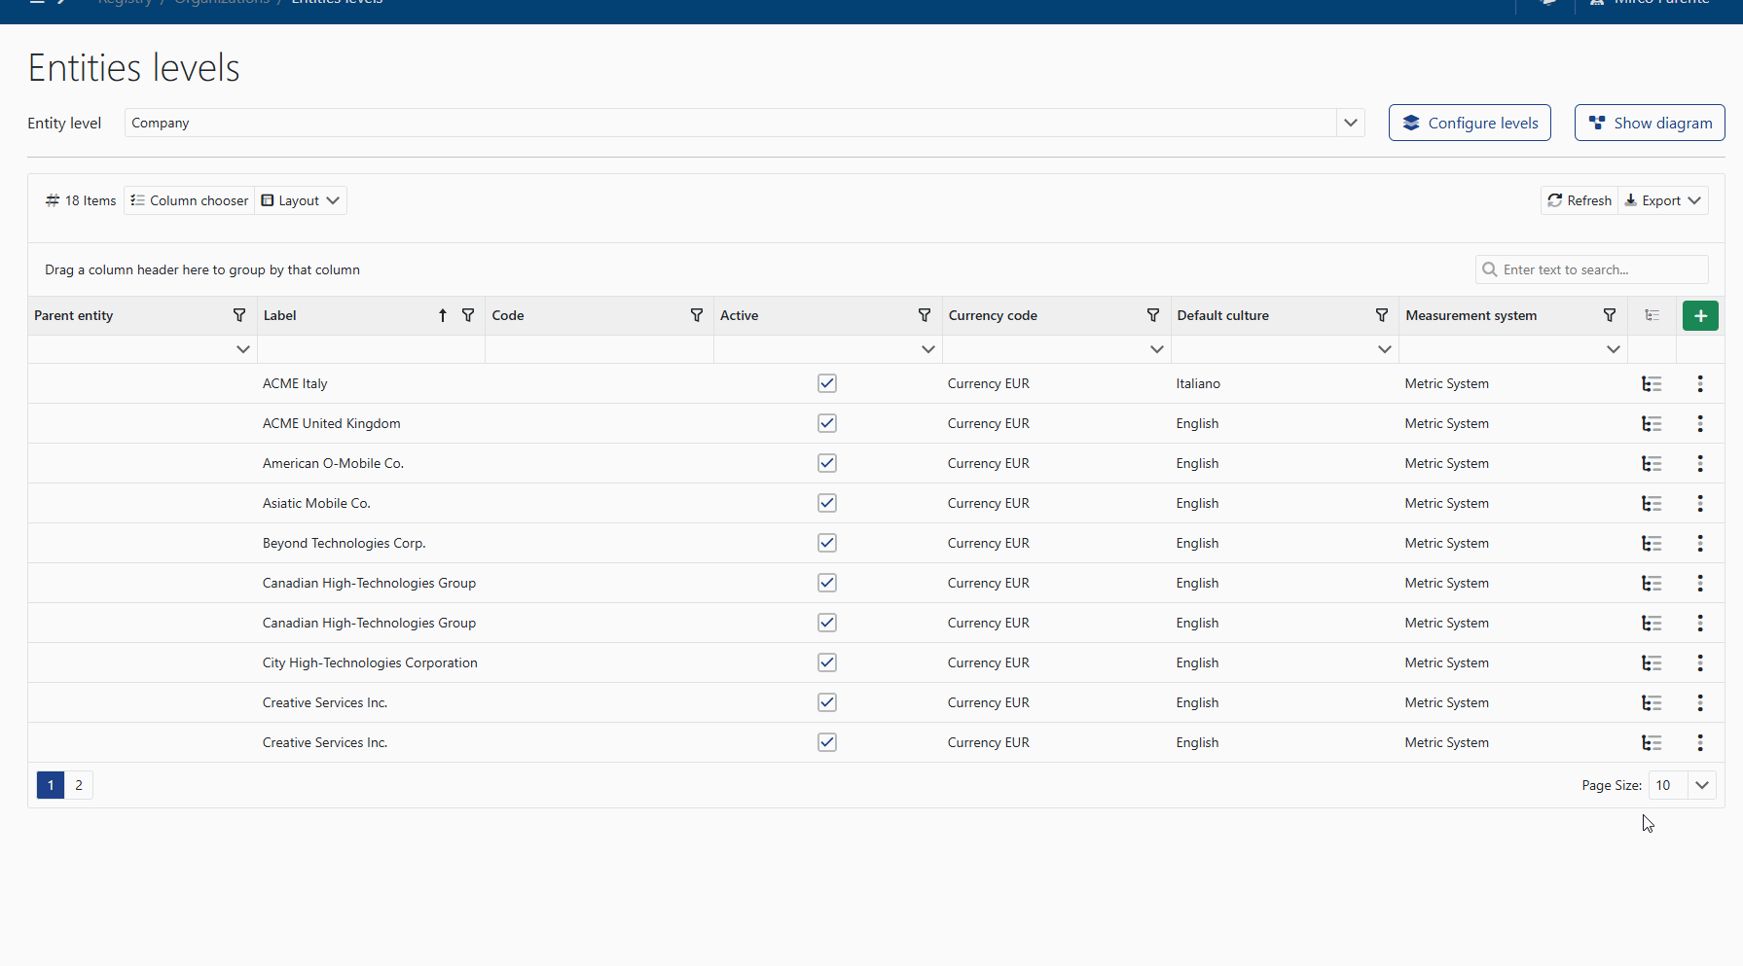This screenshot has width=1743, height=966.
Task: Open the Layout menu
Action: [301, 201]
